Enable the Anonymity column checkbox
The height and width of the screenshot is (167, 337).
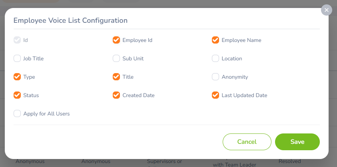[215, 77]
